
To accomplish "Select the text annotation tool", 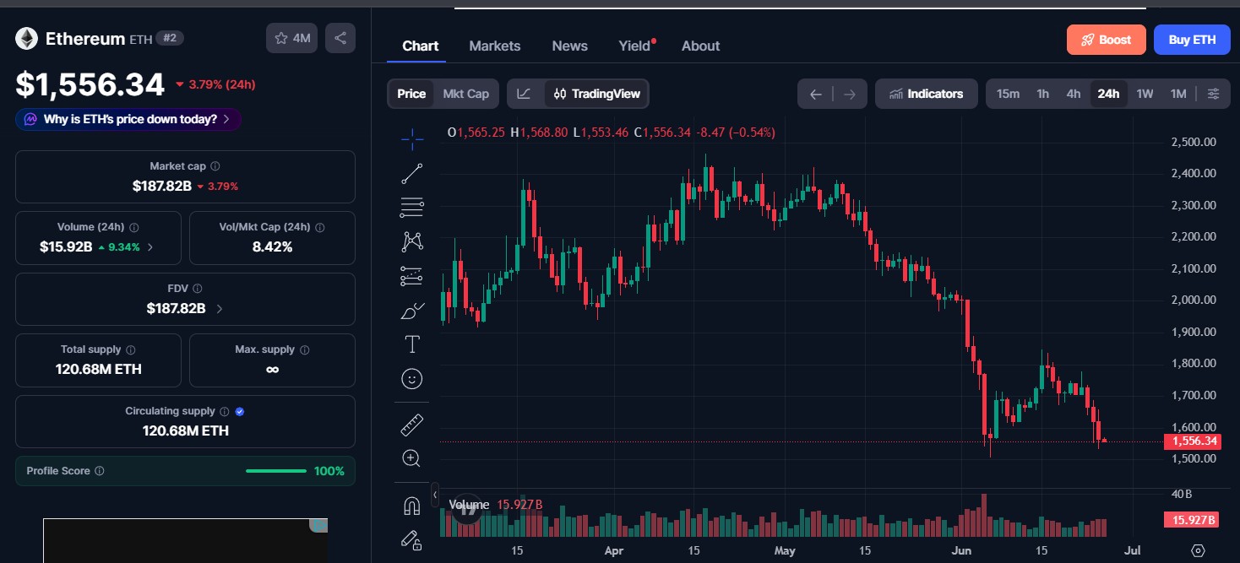I will click(x=412, y=344).
